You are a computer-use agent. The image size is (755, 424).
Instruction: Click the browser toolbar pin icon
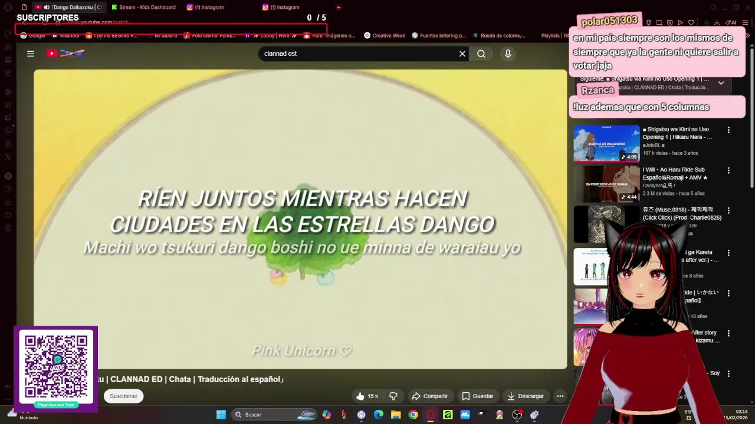[648, 22]
